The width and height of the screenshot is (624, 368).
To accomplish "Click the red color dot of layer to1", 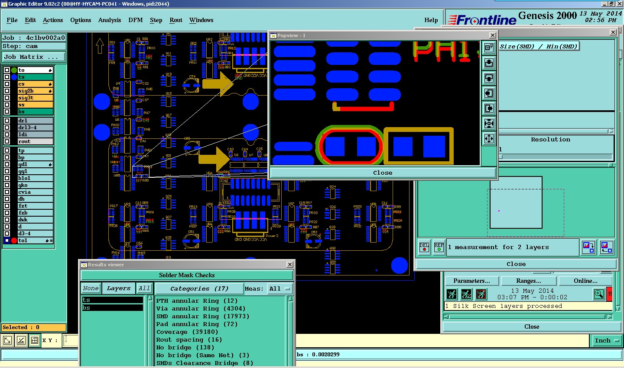I will (x=14, y=240).
